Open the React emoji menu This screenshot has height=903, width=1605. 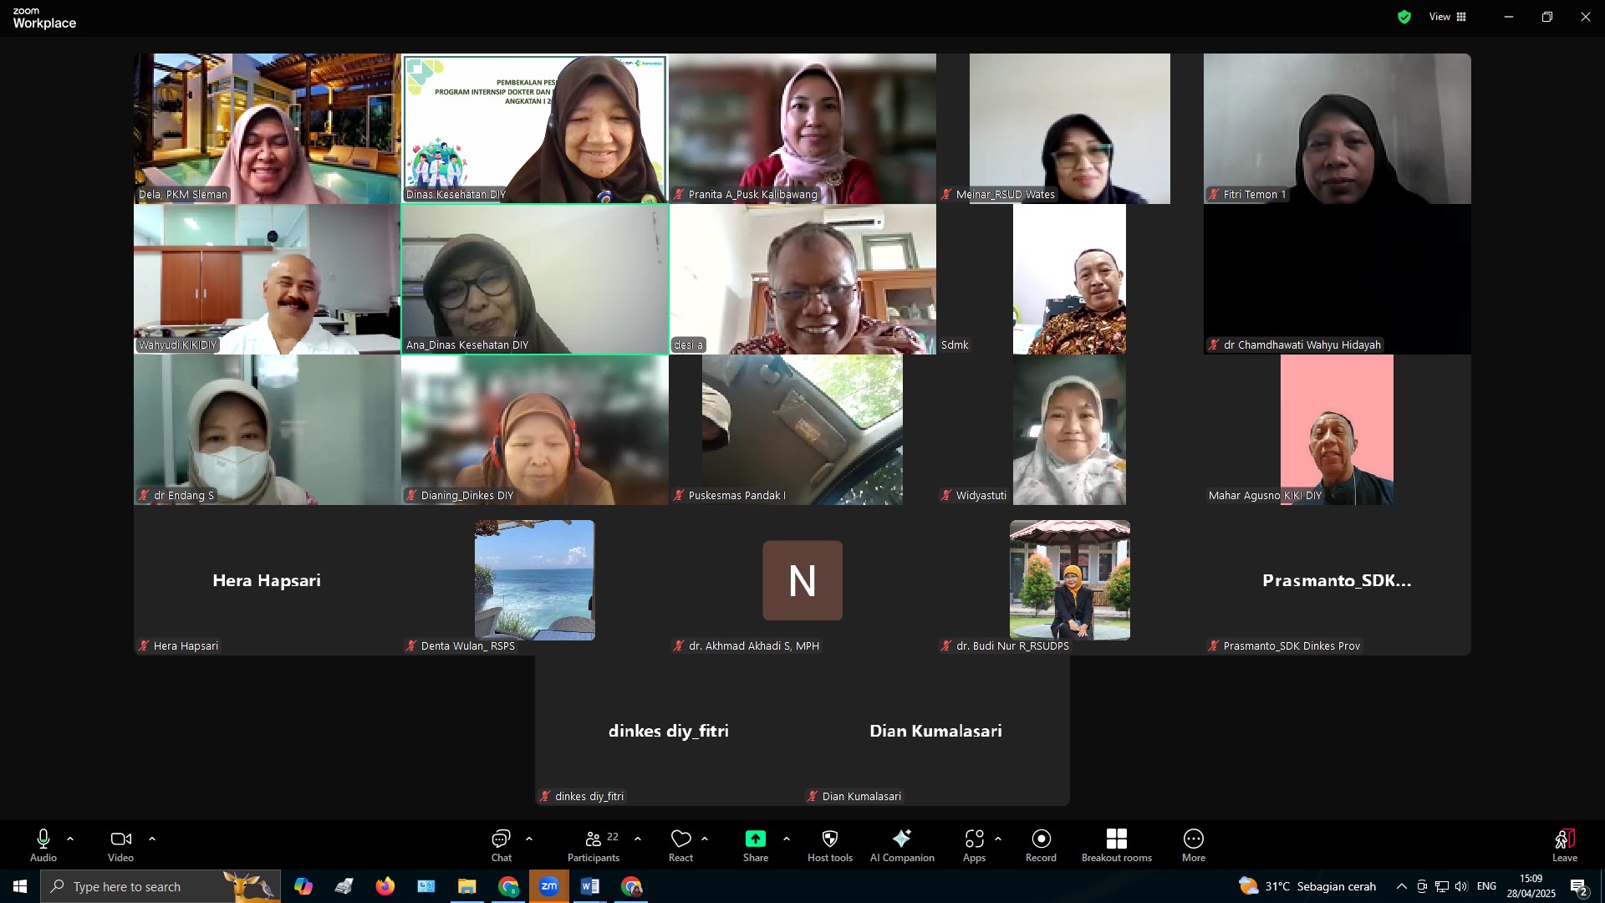click(680, 845)
